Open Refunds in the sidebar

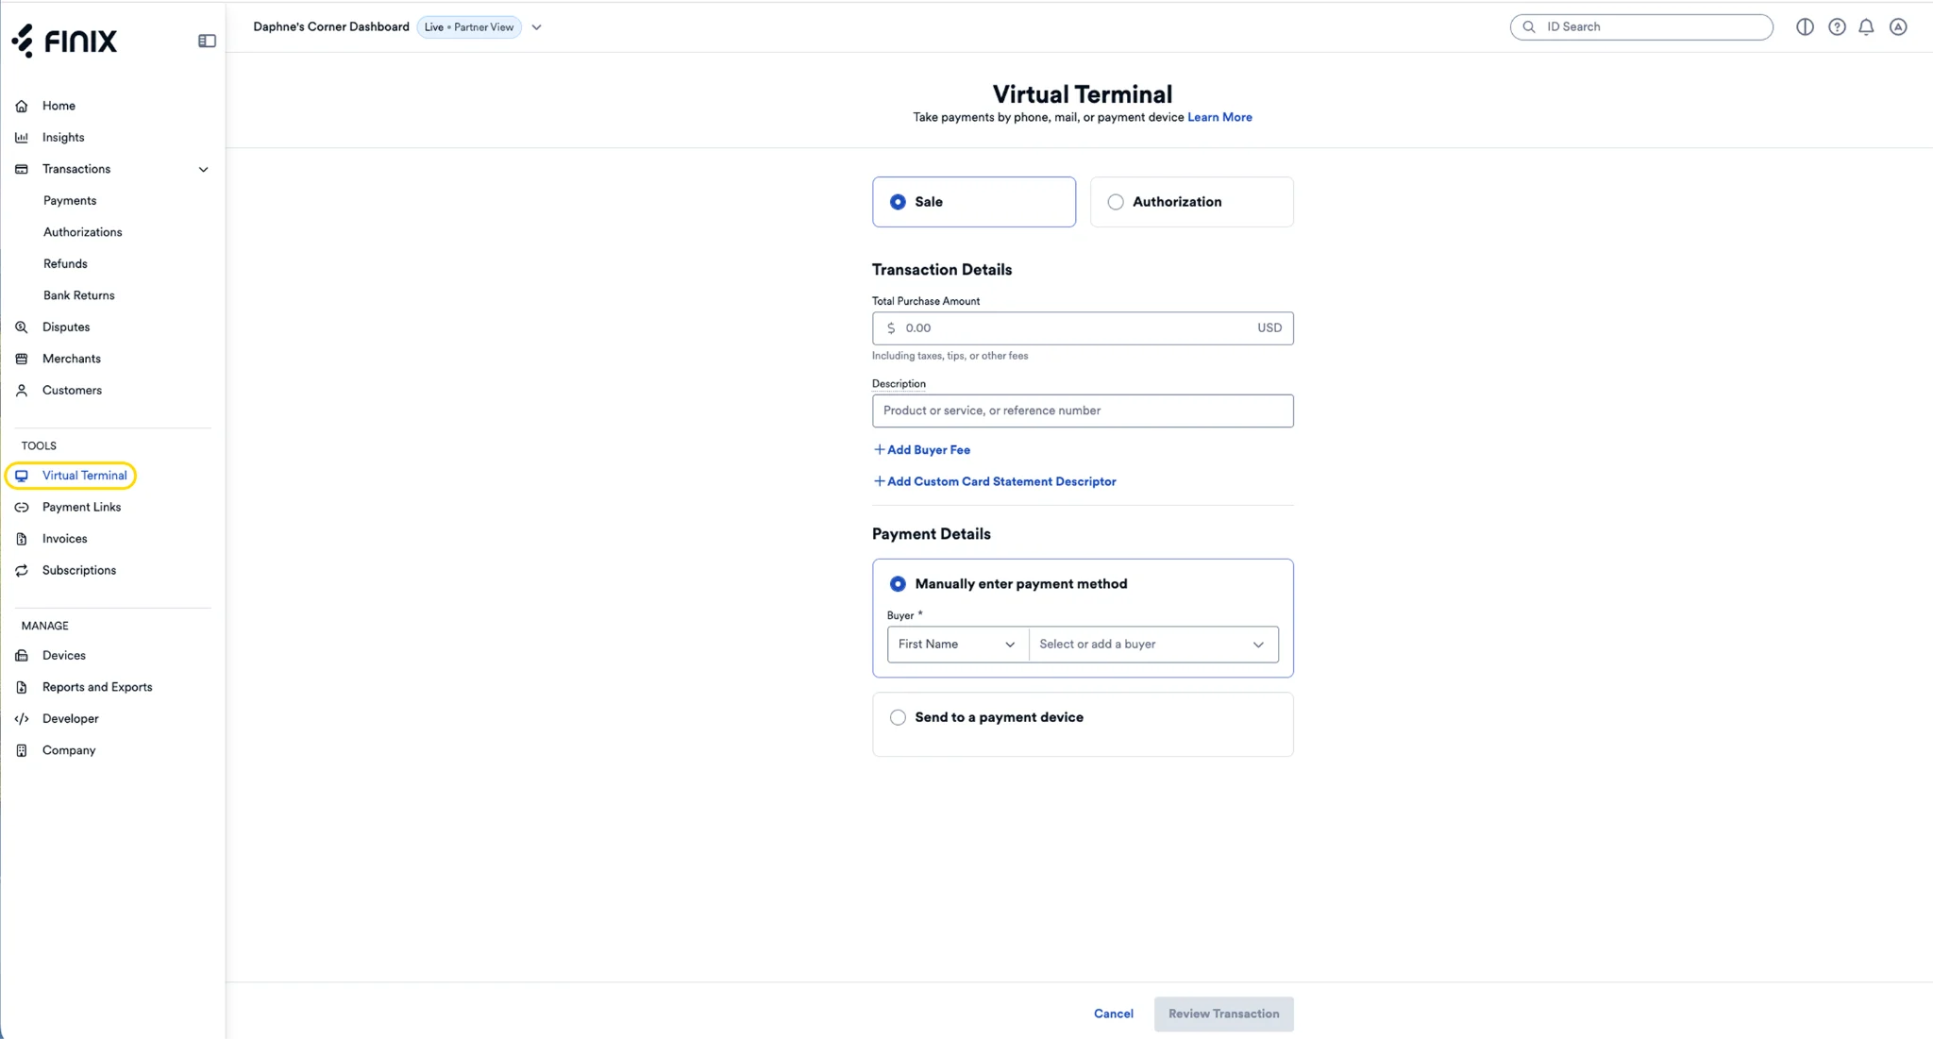(65, 264)
